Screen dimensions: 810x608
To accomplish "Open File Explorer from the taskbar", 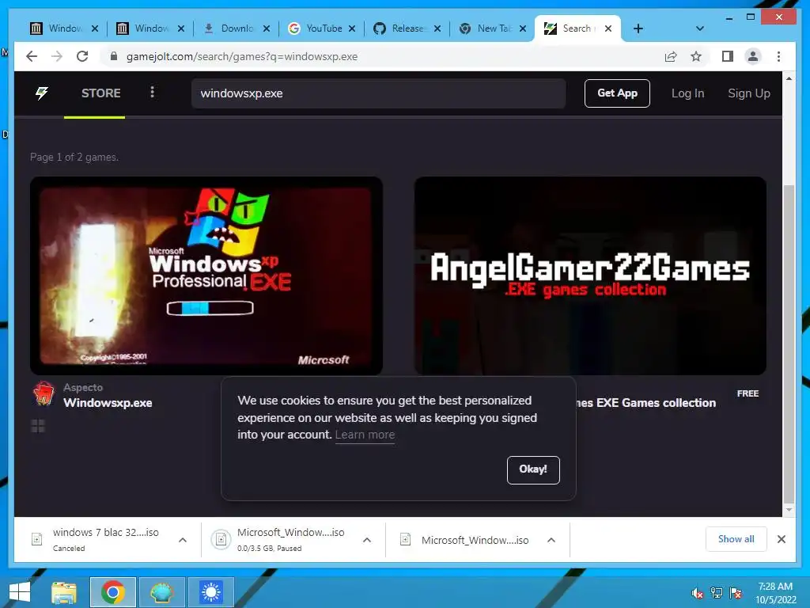I will point(64,592).
